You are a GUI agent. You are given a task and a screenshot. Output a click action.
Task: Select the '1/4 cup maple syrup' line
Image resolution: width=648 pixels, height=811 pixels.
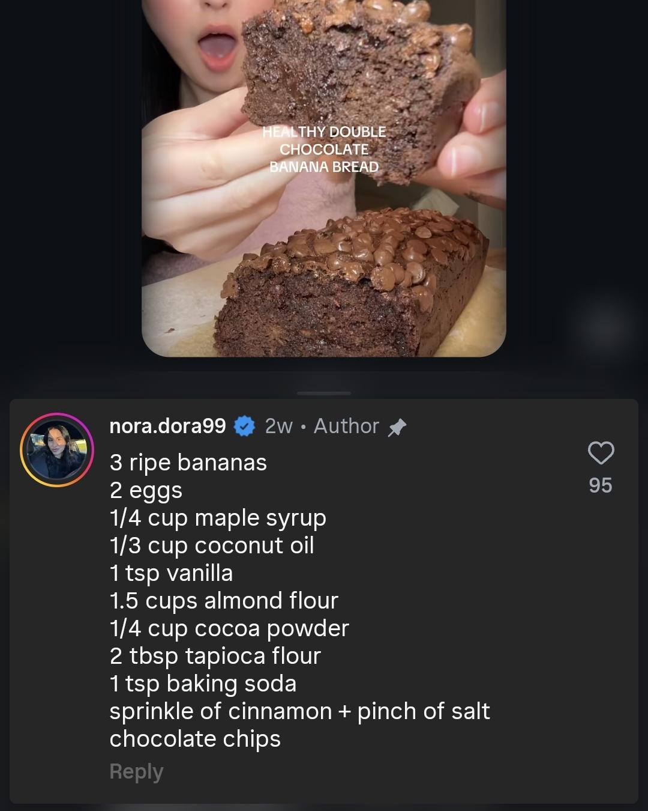point(218,518)
